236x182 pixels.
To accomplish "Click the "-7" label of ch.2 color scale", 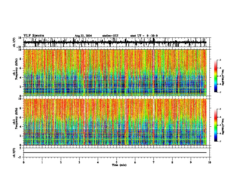I will [x=220, y=141].
